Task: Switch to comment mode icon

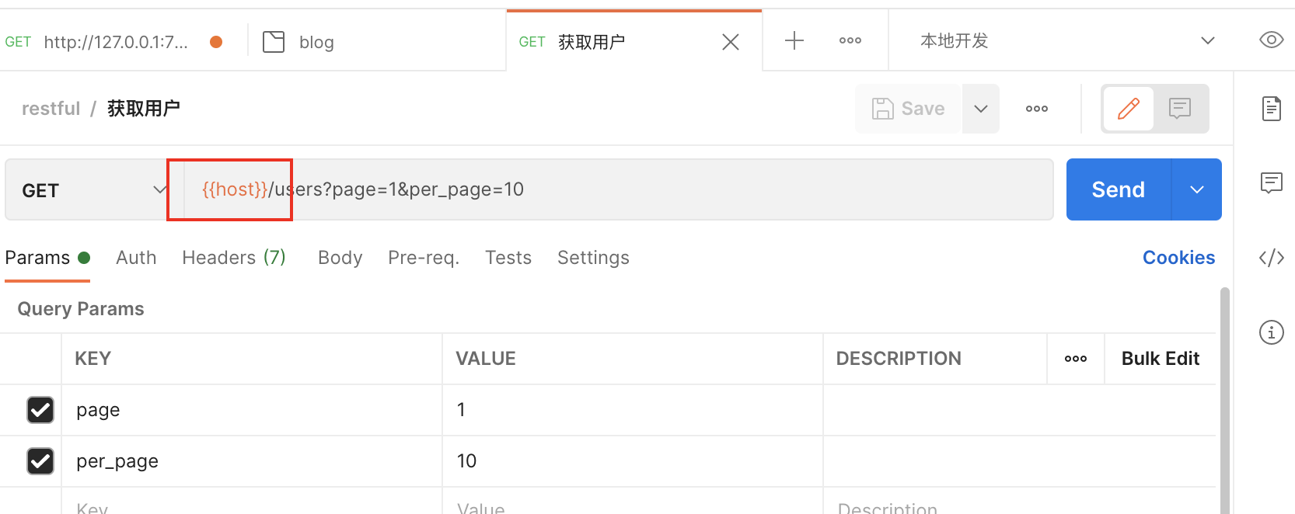Action: [1179, 109]
